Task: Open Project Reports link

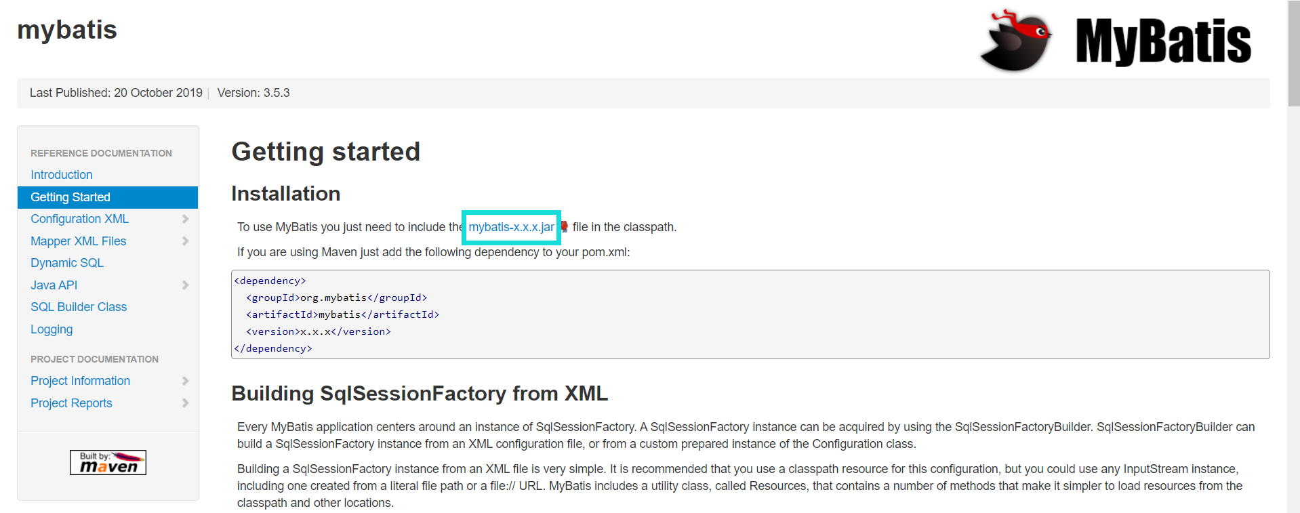Action: click(x=71, y=403)
